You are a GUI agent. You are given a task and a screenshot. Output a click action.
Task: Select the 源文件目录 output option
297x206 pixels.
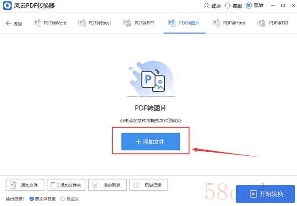tap(42, 199)
